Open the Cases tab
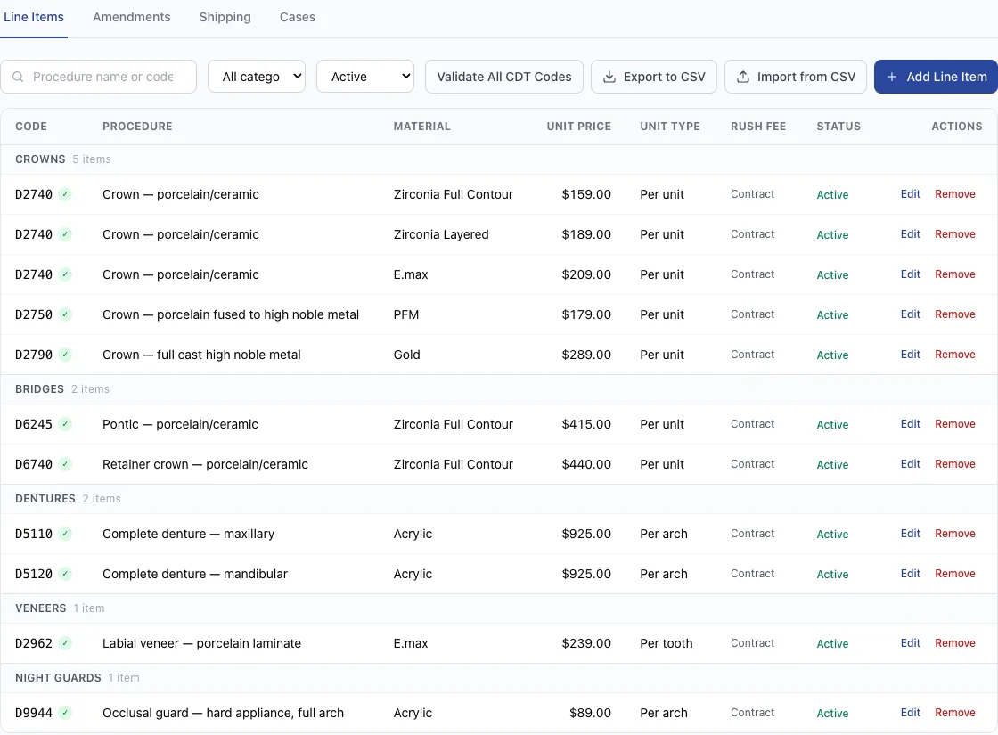Image resolution: width=998 pixels, height=735 pixels. (x=298, y=17)
